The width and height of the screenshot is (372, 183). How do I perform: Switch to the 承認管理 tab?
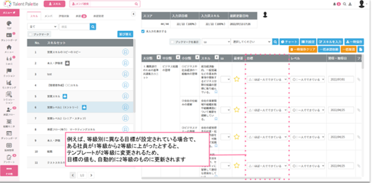click(98, 16)
